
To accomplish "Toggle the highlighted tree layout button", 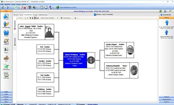I will [35, 18].
